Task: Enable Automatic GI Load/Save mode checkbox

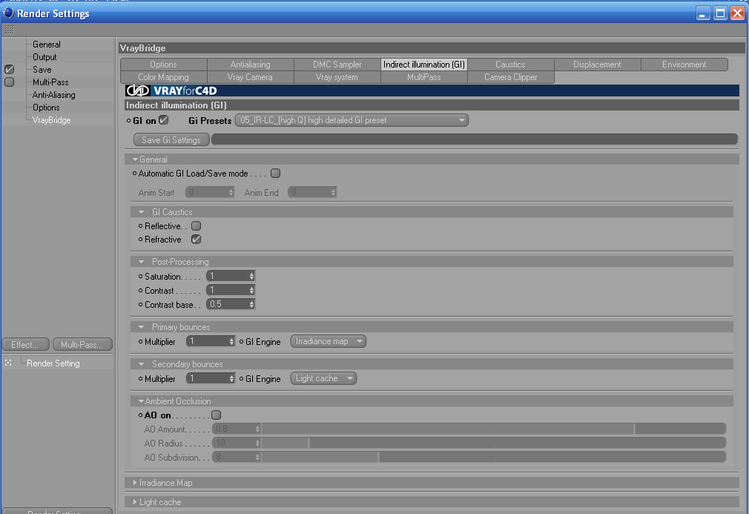Action: (276, 174)
